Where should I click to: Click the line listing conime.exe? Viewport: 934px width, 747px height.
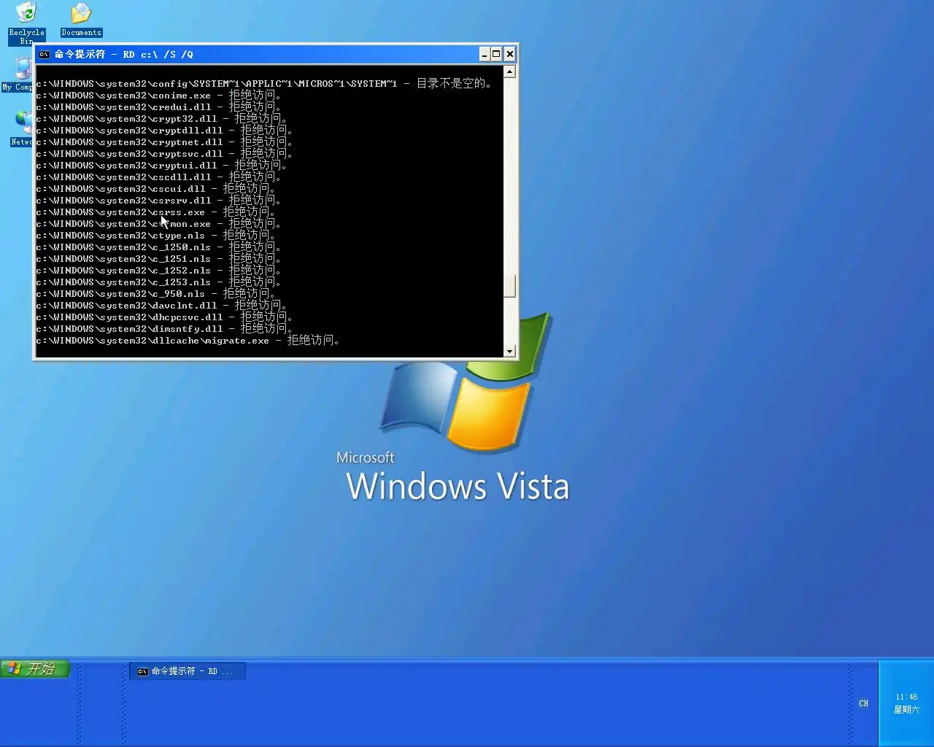tap(158, 96)
